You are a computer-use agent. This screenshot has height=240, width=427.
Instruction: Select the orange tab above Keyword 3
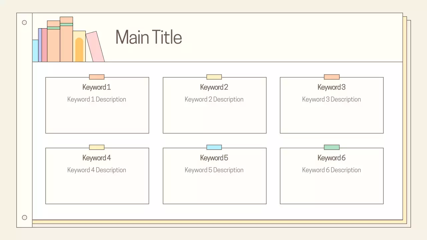(331, 77)
